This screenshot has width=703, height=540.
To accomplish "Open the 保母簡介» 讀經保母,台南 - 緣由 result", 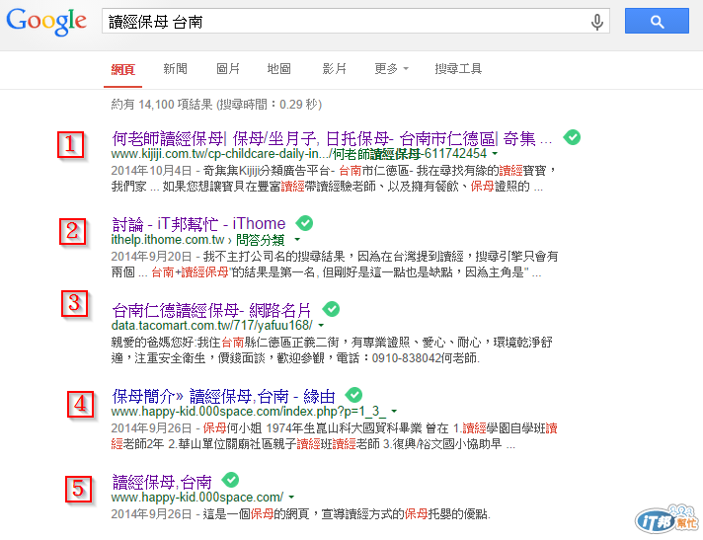I will (x=223, y=396).
